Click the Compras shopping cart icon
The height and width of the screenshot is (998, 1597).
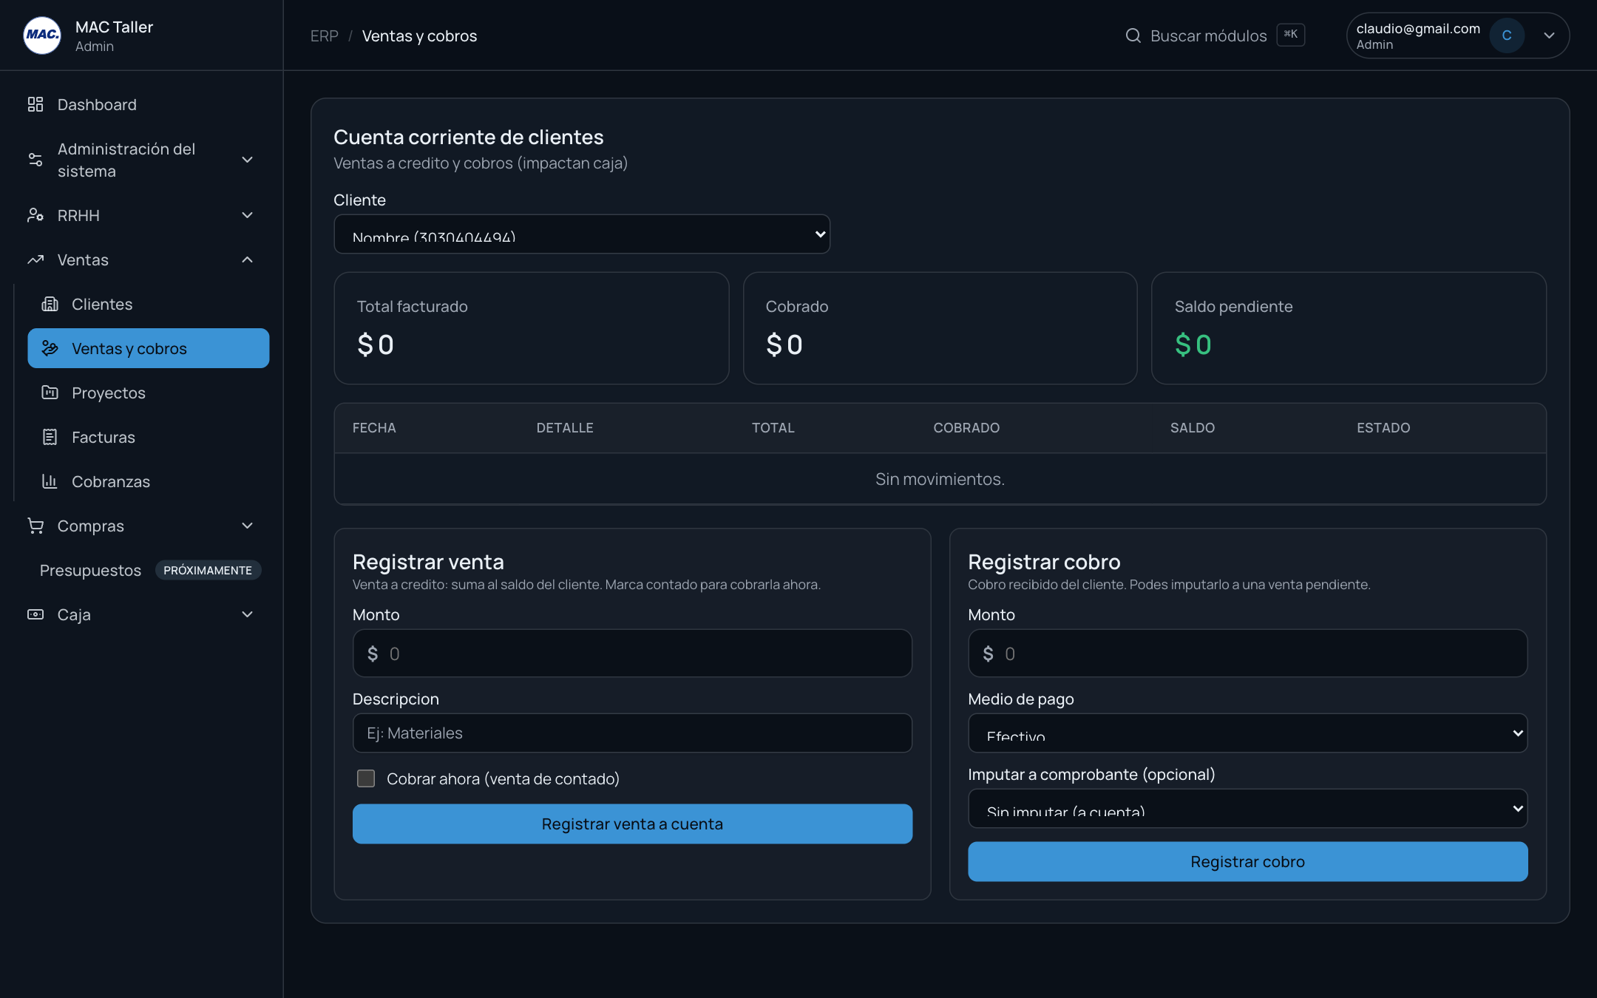point(35,526)
